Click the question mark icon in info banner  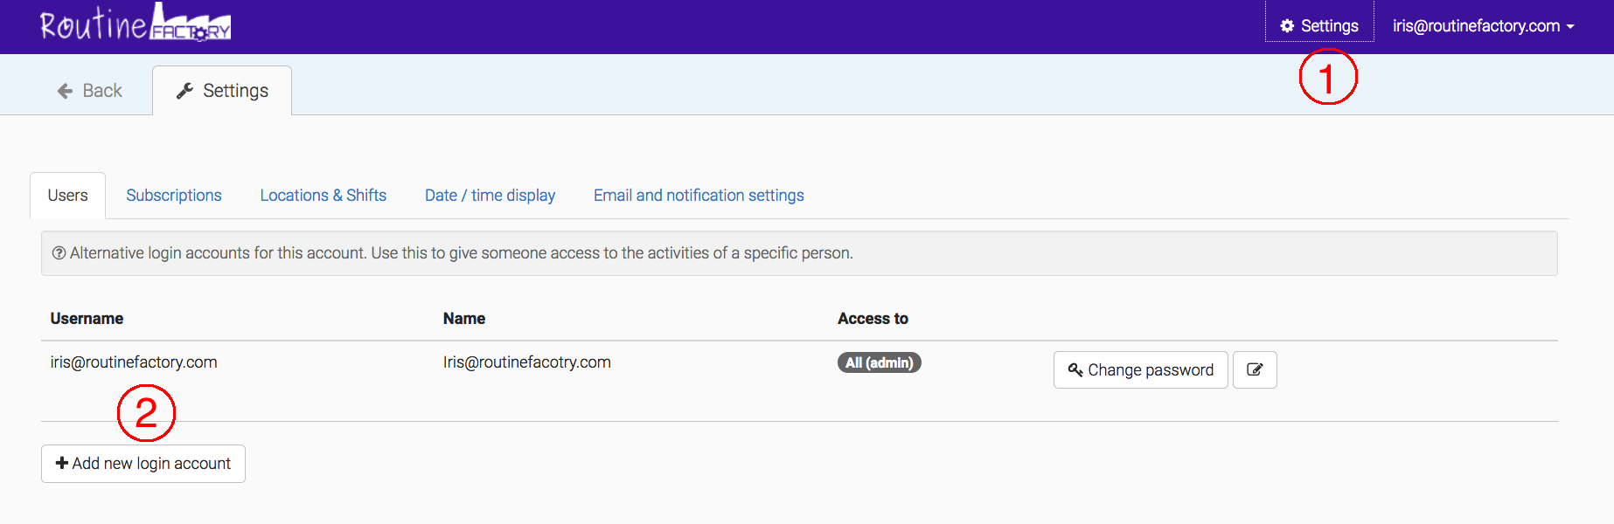pyautogui.click(x=59, y=253)
